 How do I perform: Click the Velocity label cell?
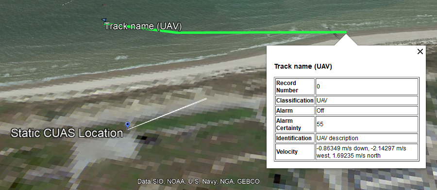coord(295,152)
